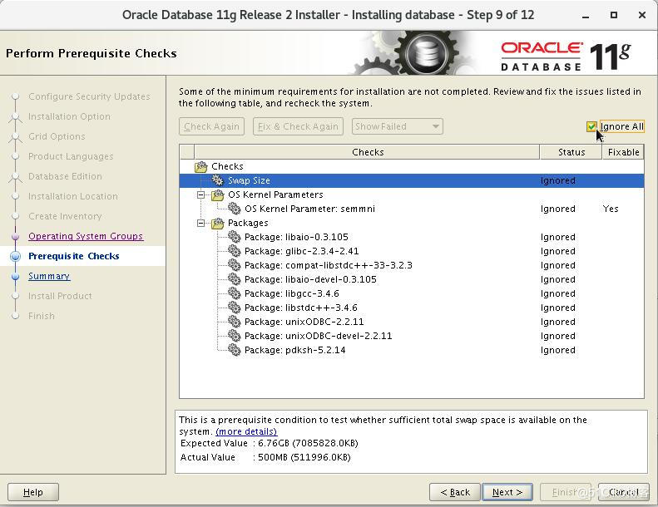
Task: Select Package: libgcc-3.4.6 row
Action: coord(411,293)
